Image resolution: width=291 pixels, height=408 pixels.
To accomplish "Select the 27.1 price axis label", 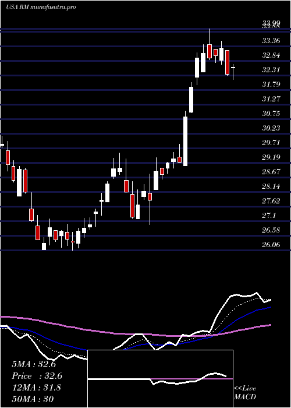I will pyautogui.click(x=269, y=216).
